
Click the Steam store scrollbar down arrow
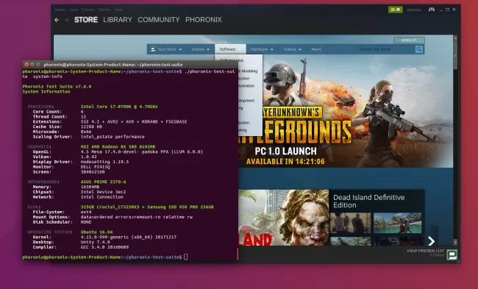pyautogui.click(x=455, y=243)
